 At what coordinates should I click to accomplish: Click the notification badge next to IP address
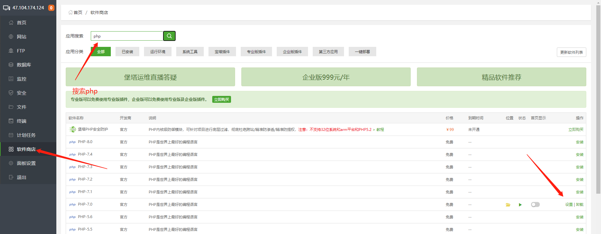(x=51, y=8)
